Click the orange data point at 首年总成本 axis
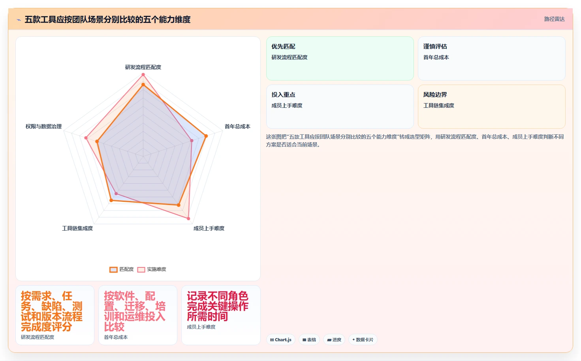This screenshot has height=361, width=581. point(206,136)
